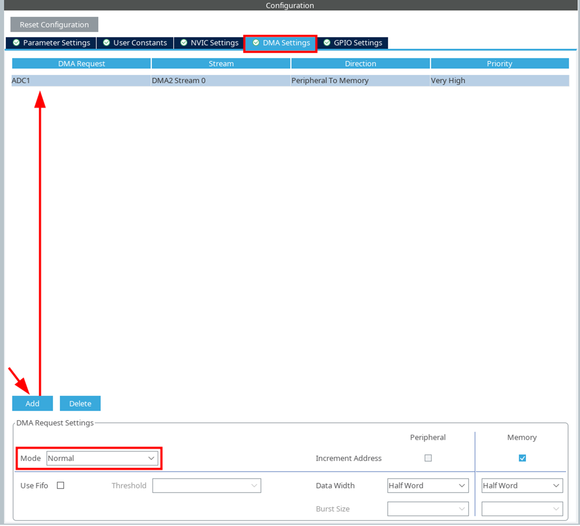This screenshot has width=580, height=526.
Task: Enable Peripheral increment address checkbox
Action: (x=428, y=458)
